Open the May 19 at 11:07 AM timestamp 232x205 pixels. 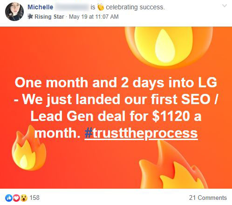tap(94, 17)
